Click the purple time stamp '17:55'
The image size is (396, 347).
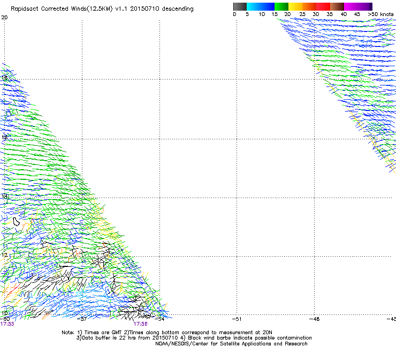(7, 324)
